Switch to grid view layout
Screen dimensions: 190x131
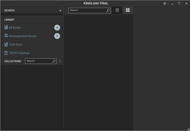128,10
